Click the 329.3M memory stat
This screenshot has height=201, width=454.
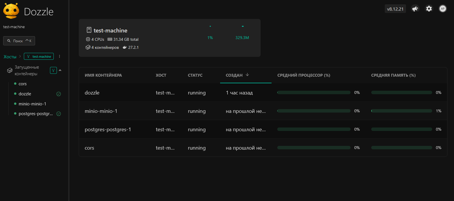[x=242, y=38]
